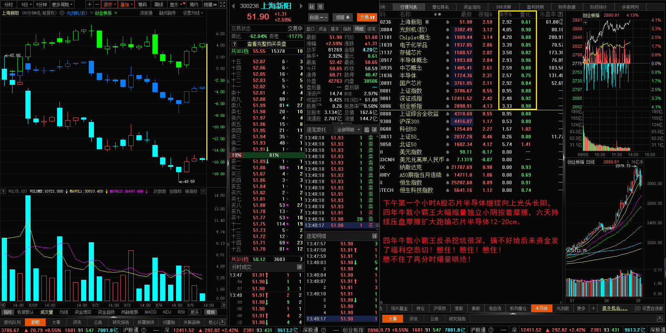Select the 成交量 indicator
Image resolution: width=666 pixels, height=333 pixels.
click(47, 312)
